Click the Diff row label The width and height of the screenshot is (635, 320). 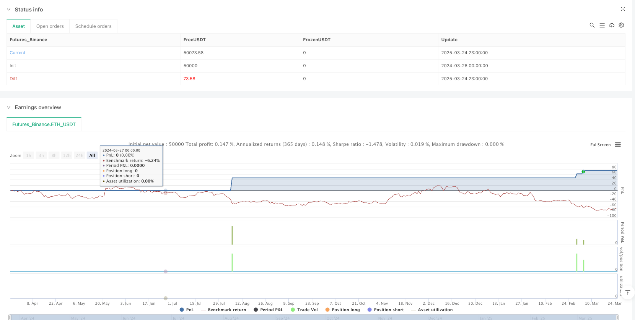(13, 79)
